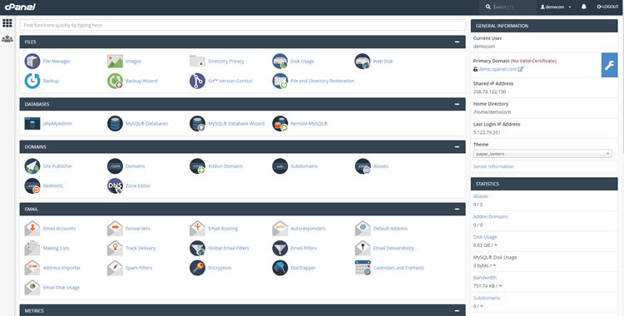Click the blue wrench icon
The image size is (624, 316).
(609, 65)
